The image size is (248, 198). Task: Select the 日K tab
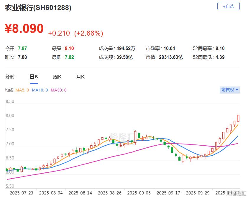pyautogui.click(x=34, y=77)
